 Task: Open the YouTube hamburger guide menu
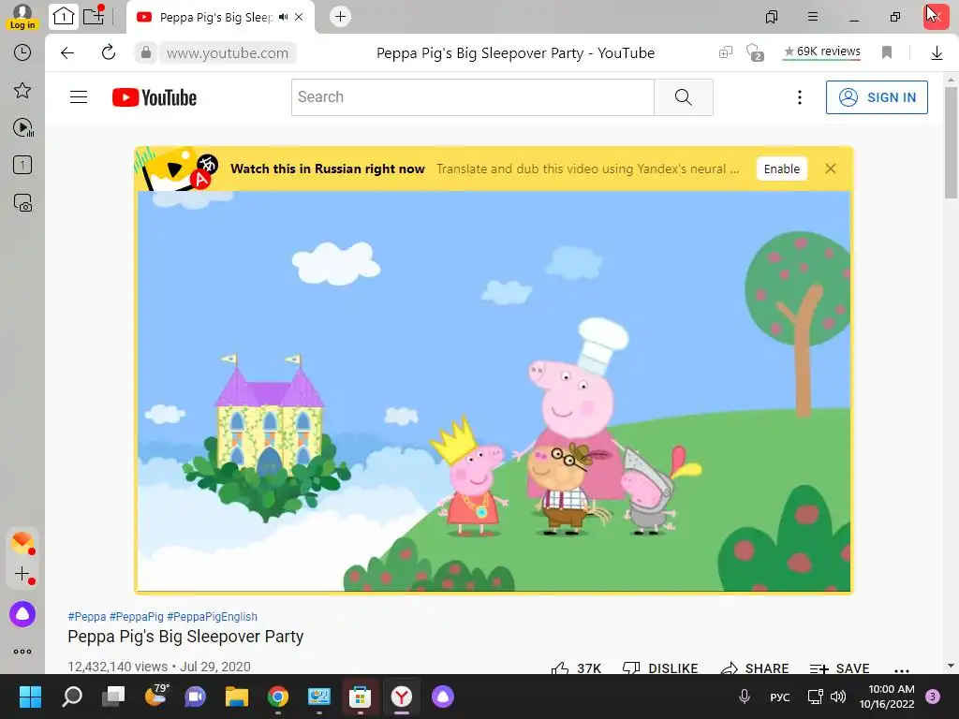pos(79,97)
